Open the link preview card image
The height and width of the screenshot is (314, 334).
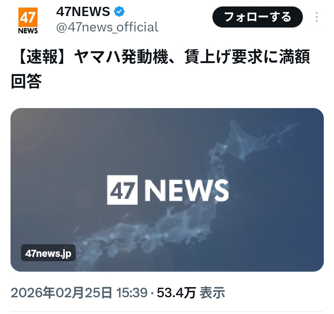click(x=167, y=190)
